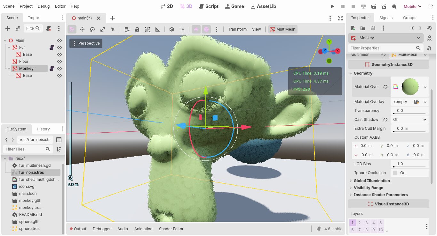Open the Cast Shadow dropdown
The height and width of the screenshot is (236, 437).
tap(410, 120)
